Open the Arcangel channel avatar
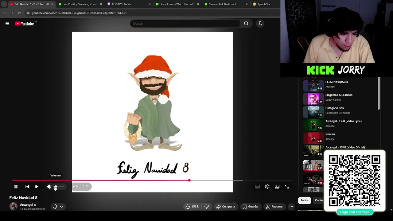Image resolution: width=393 pixels, height=221 pixels. (14, 206)
